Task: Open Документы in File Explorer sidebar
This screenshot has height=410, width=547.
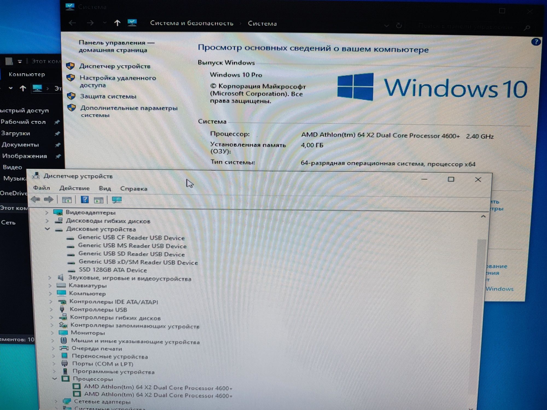Action: (20, 145)
